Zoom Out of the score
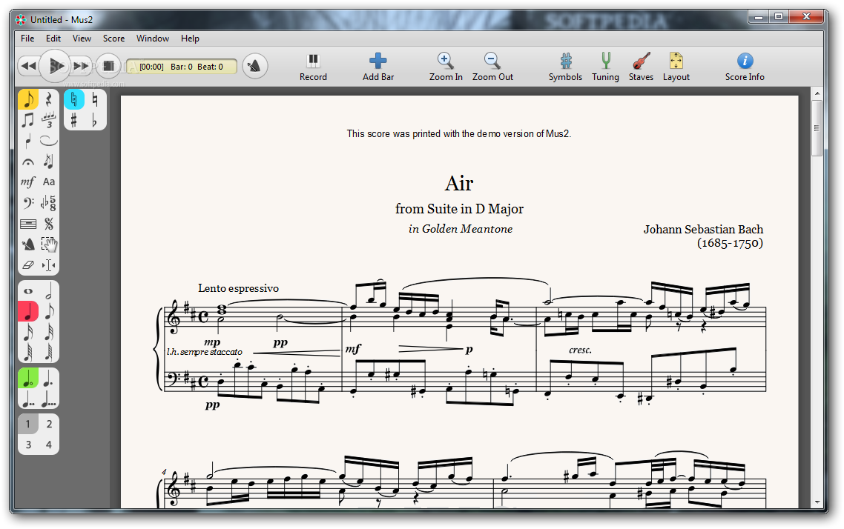Screen dimensions: 844x529 coord(492,67)
